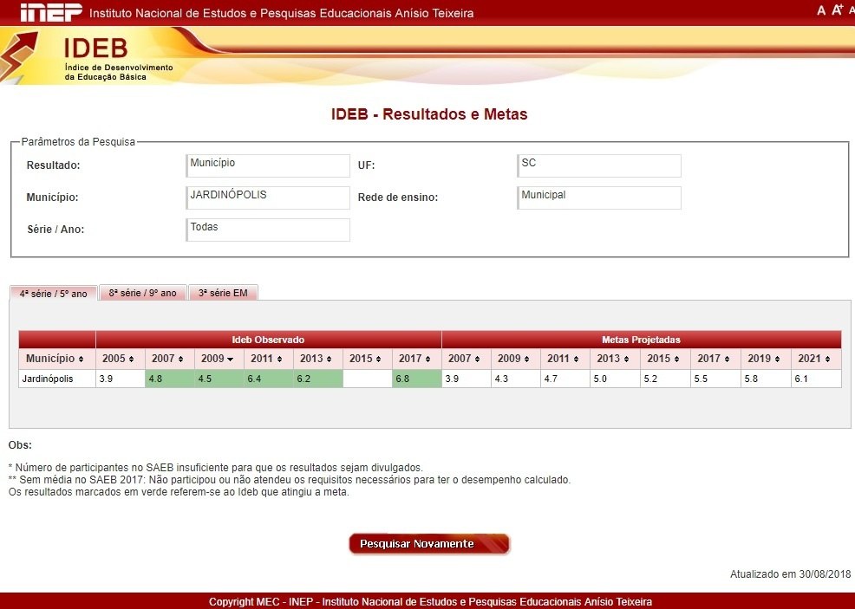The image size is (855, 609).
Task: Sort by 2019 Metas Projetadas column
Action: (766, 359)
